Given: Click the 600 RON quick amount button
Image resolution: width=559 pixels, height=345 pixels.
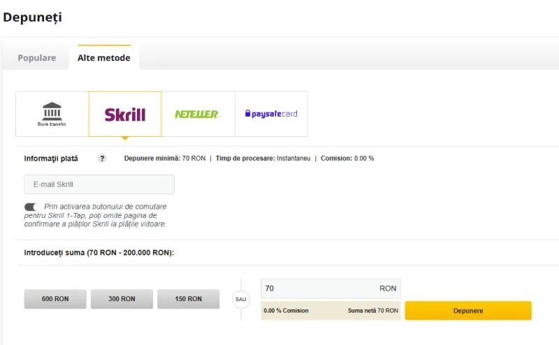Looking at the screenshot, I should click(x=55, y=299).
